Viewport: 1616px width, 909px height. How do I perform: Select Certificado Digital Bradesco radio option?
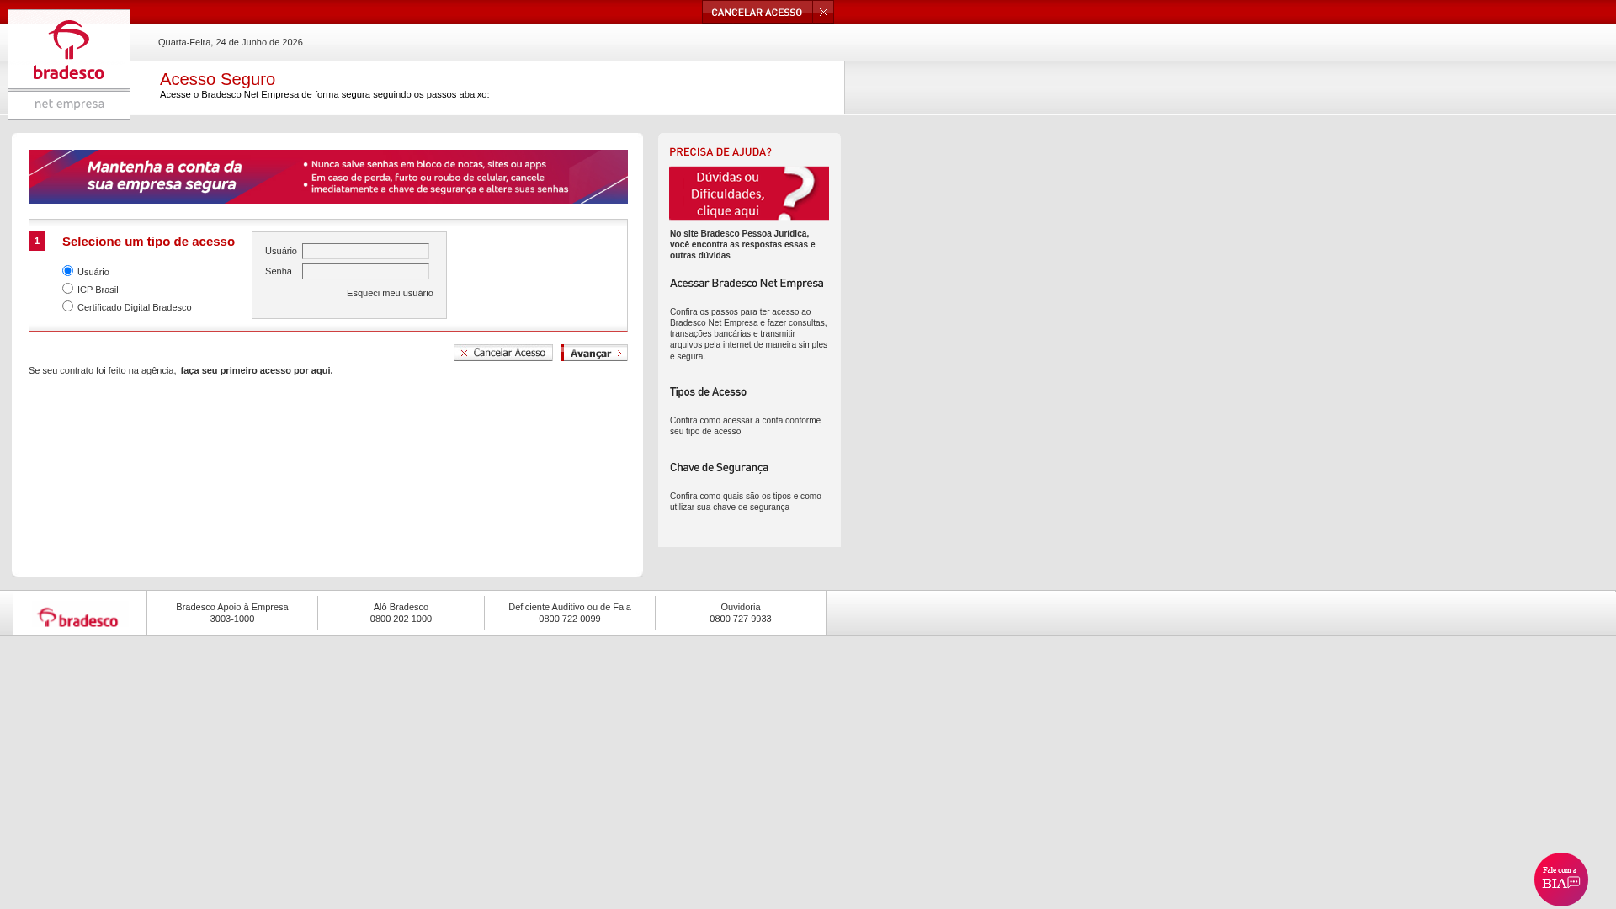click(67, 306)
